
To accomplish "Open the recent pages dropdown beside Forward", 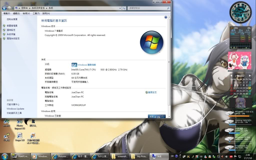I will tap(13, 8).
